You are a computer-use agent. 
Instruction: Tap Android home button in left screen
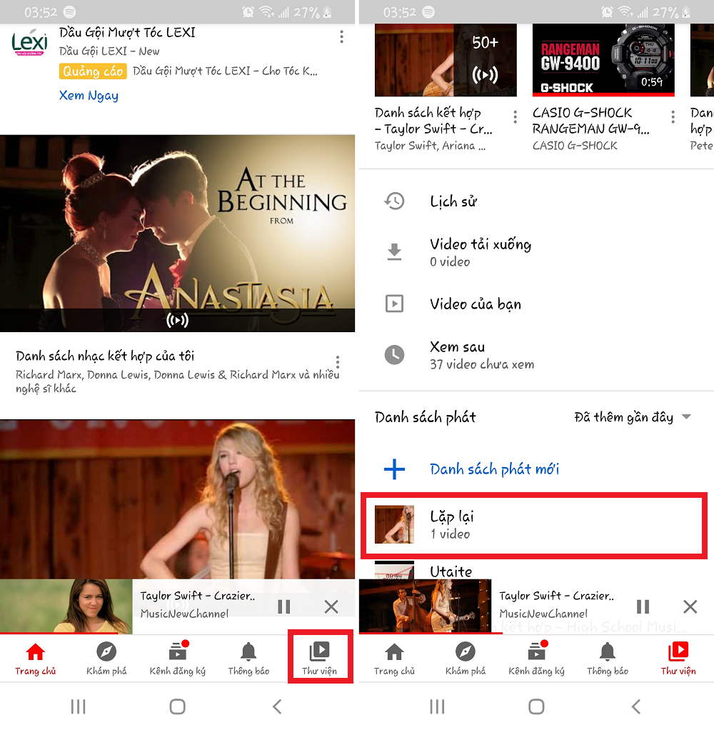tap(177, 706)
